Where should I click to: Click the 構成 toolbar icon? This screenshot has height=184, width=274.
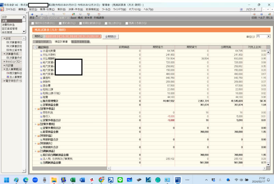click(x=80, y=15)
